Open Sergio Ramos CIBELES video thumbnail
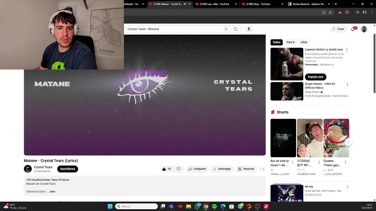The image size is (376, 211). click(x=287, y=91)
